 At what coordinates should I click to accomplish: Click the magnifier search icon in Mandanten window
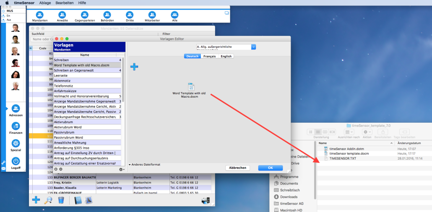(x=49, y=200)
